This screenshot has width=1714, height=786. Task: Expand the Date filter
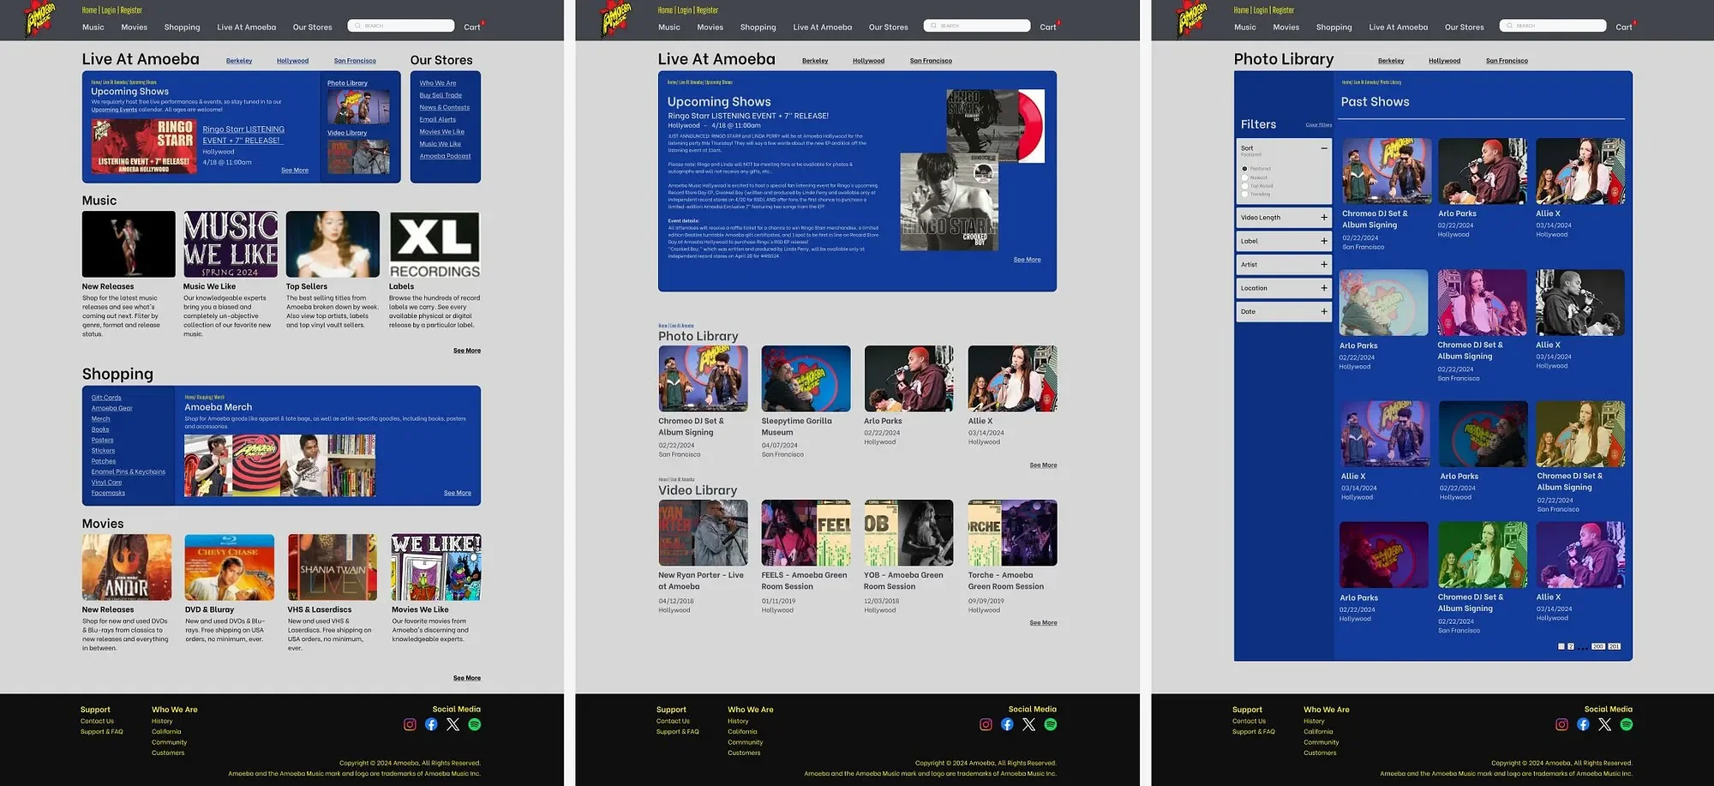pyautogui.click(x=1324, y=312)
